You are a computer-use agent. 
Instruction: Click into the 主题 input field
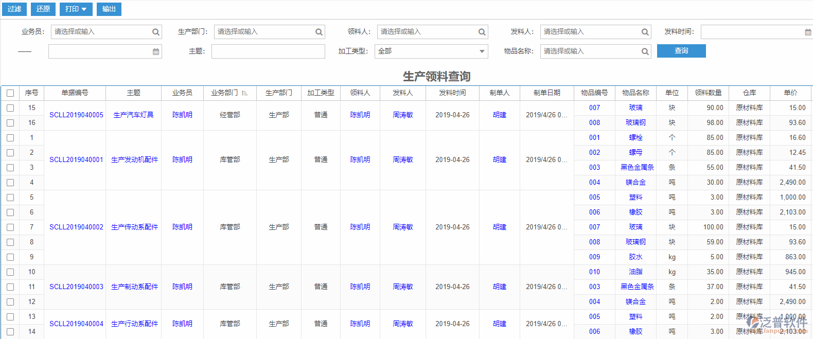268,51
